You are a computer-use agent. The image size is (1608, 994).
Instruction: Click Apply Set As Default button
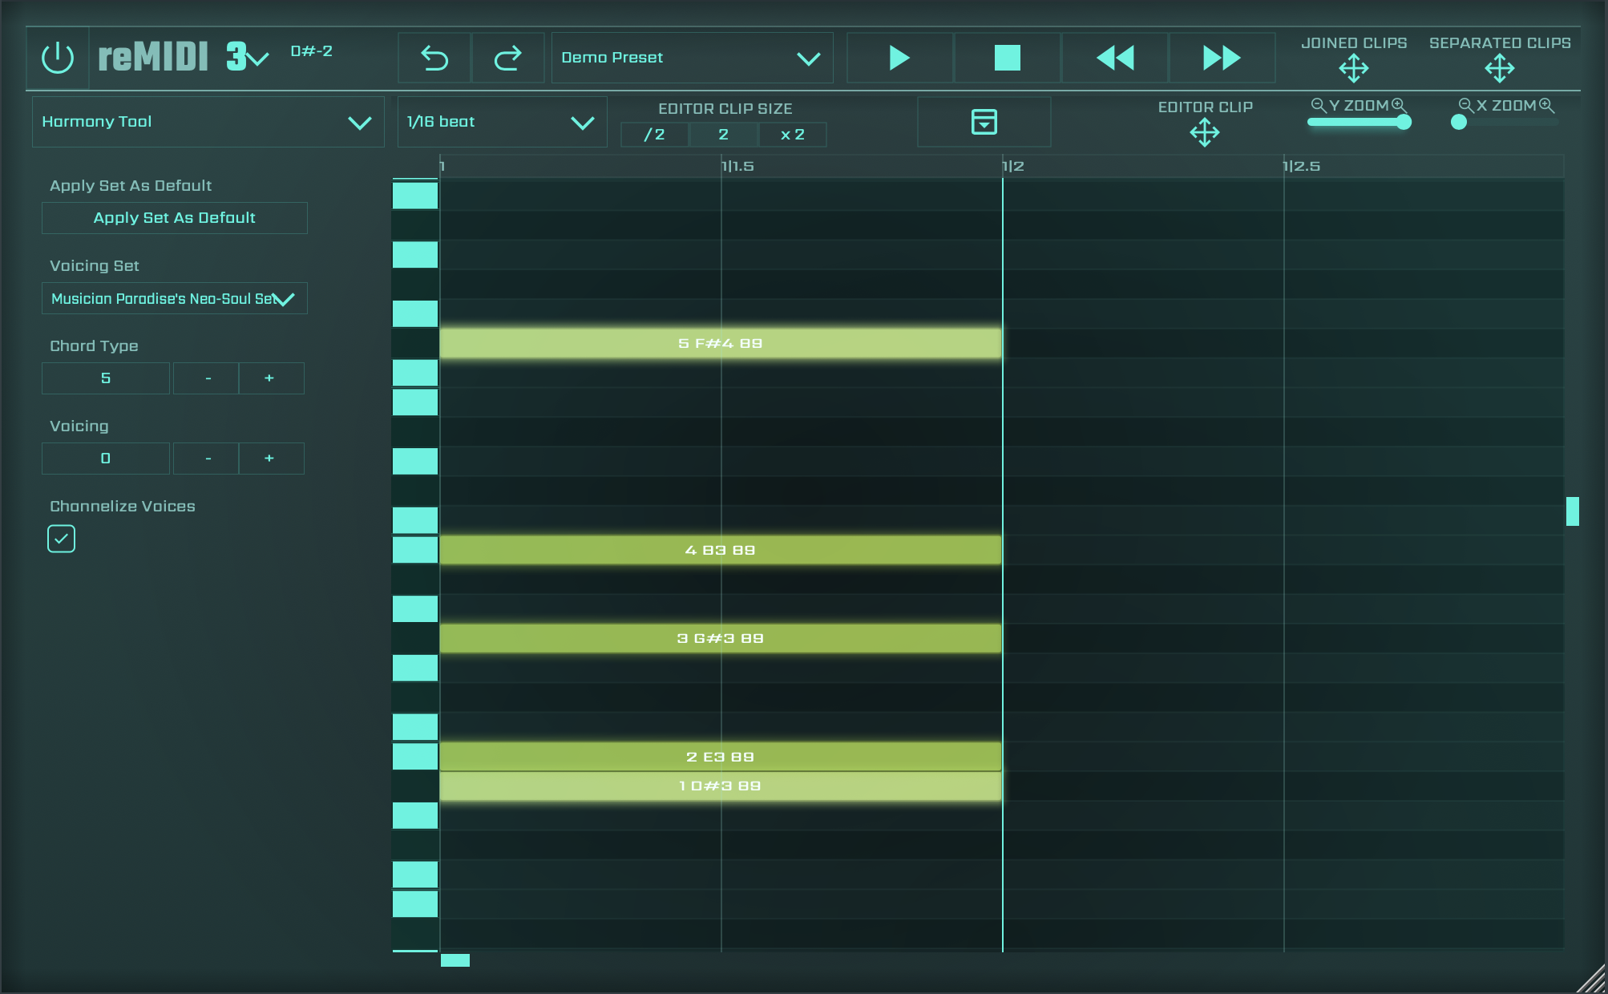[174, 218]
